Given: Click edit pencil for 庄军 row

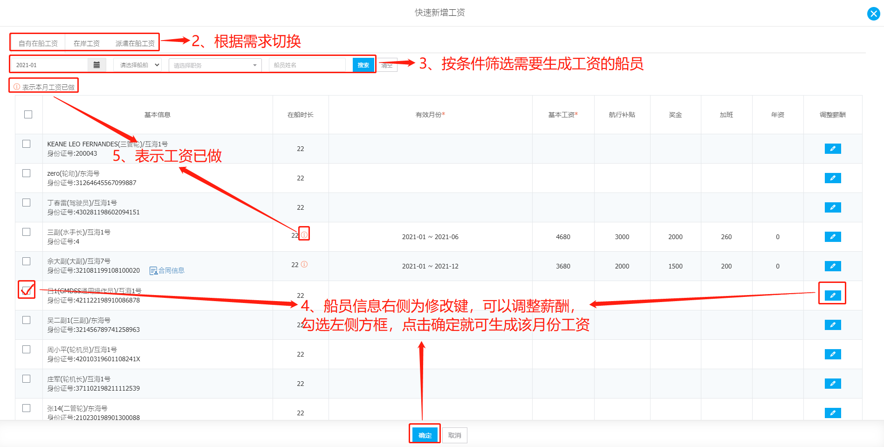Looking at the screenshot, I should tap(832, 384).
